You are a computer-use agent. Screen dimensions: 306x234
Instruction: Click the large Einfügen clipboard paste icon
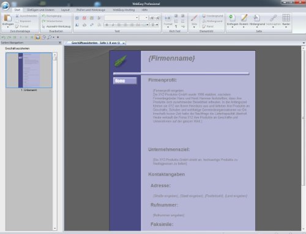click(8, 20)
